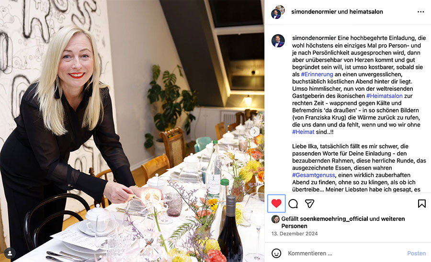Open the #Heimat hashtag
The width and height of the screenshot is (431, 262).
tap(303, 132)
